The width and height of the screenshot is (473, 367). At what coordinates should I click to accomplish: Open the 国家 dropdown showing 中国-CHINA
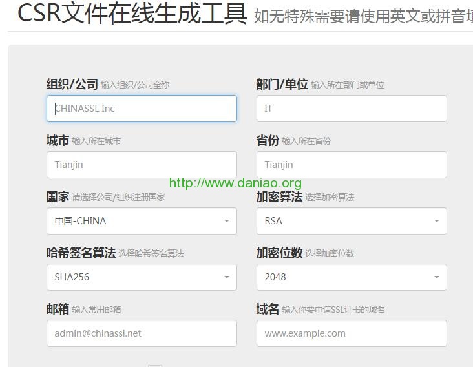pyautogui.click(x=142, y=221)
